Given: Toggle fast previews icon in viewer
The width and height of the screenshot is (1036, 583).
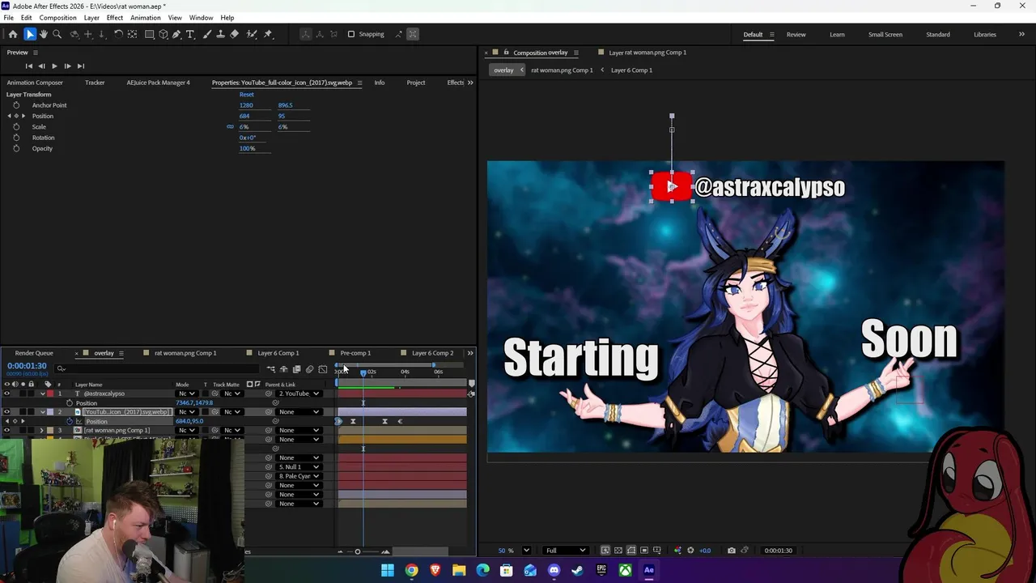Looking at the screenshot, I should tap(605, 551).
